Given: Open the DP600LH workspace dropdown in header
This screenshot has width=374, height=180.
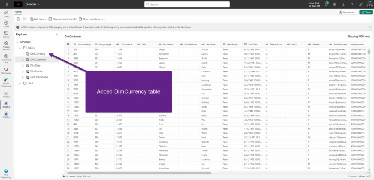Looking at the screenshot, I should tap(33, 4).
